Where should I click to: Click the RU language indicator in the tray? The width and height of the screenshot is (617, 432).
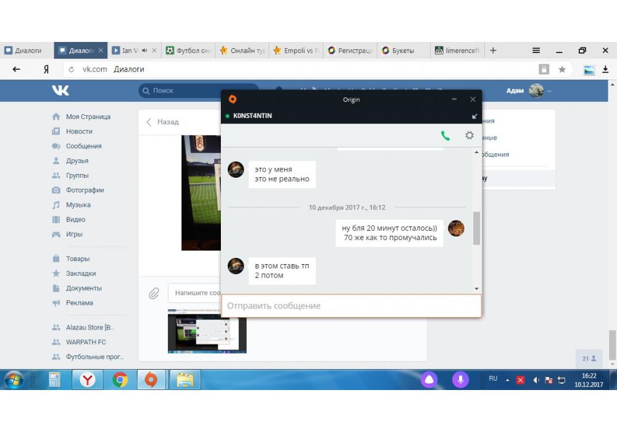point(493,378)
